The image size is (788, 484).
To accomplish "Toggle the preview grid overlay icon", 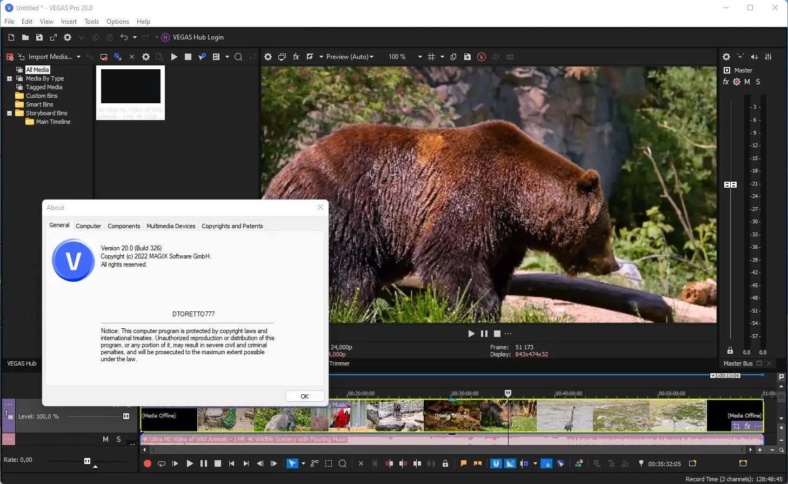I will pos(431,57).
